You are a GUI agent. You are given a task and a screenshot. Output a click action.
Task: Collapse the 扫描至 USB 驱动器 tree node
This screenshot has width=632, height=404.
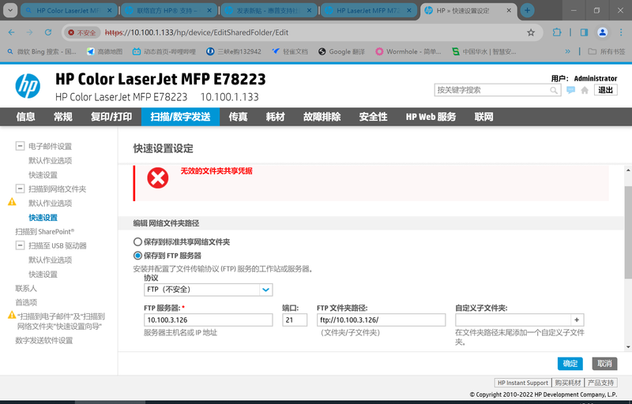click(x=20, y=246)
